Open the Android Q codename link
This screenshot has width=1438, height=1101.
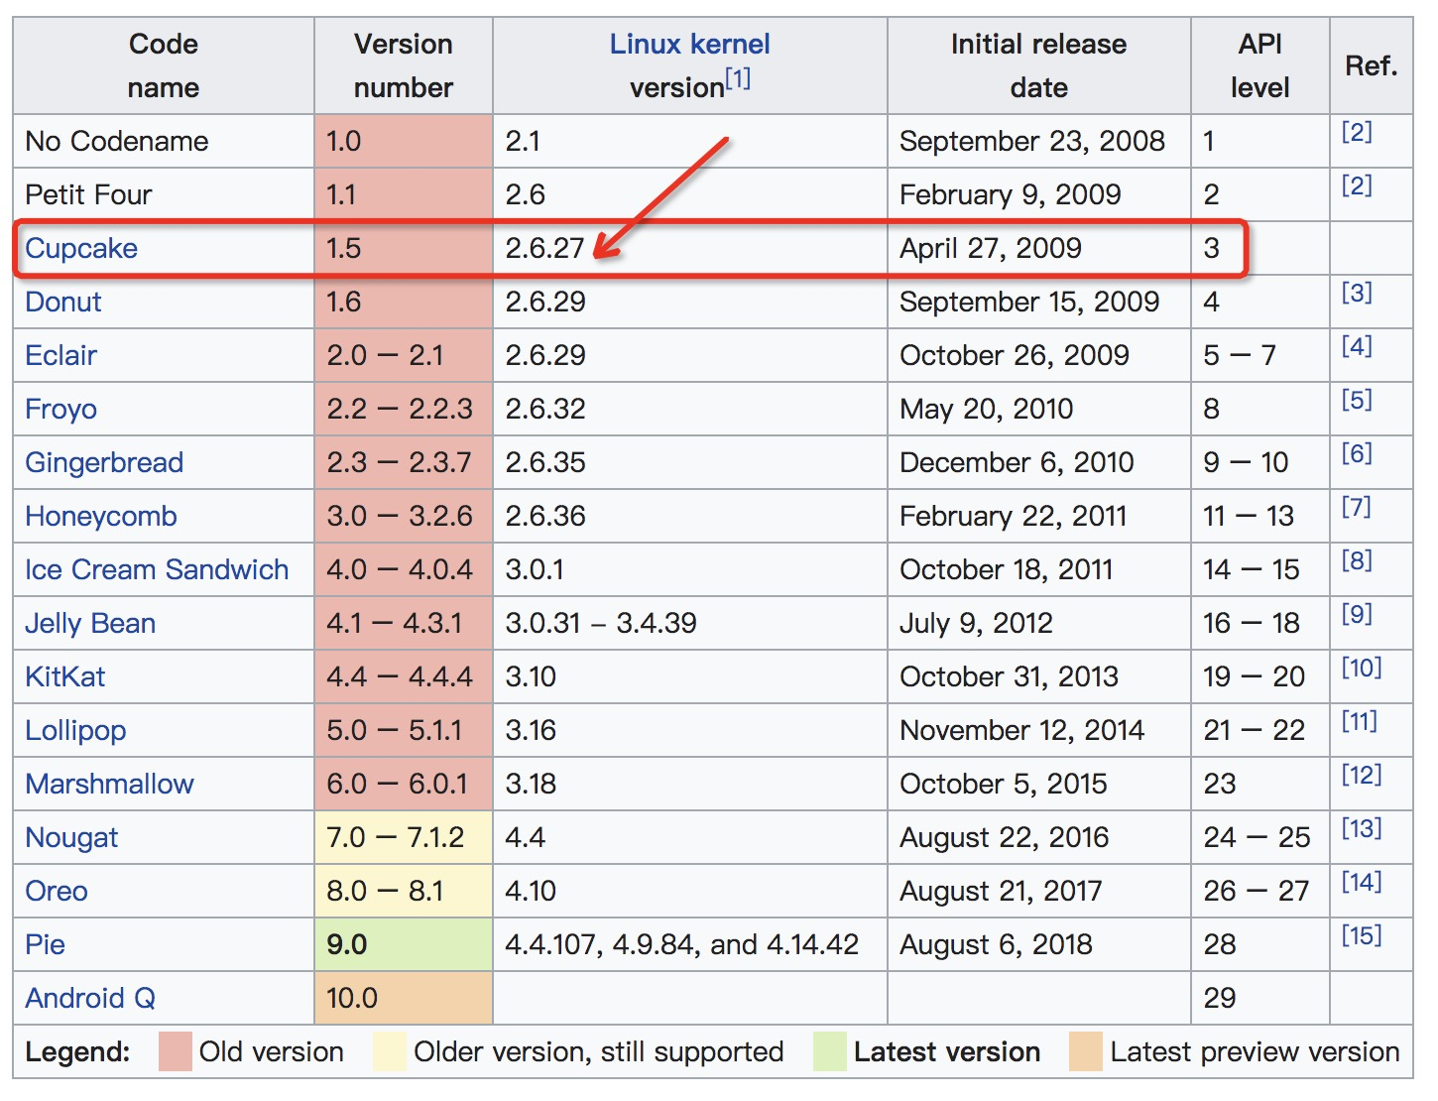pyautogui.click(x=88, y=998)
